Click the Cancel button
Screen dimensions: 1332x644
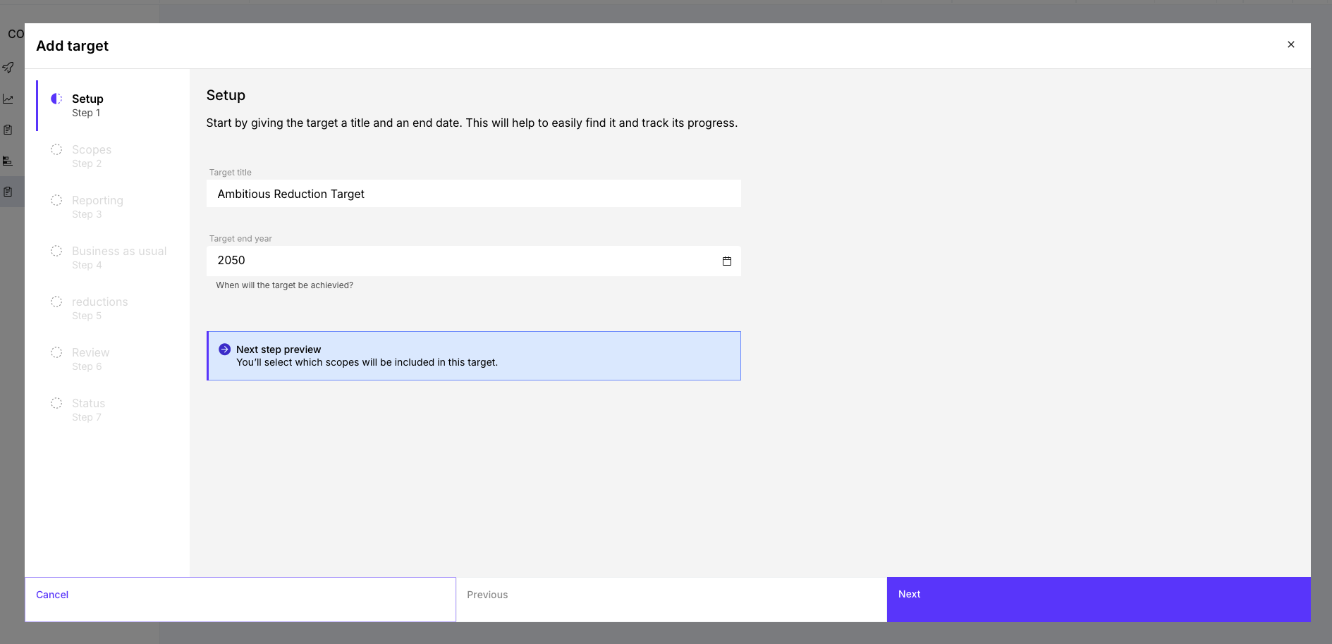52,595
